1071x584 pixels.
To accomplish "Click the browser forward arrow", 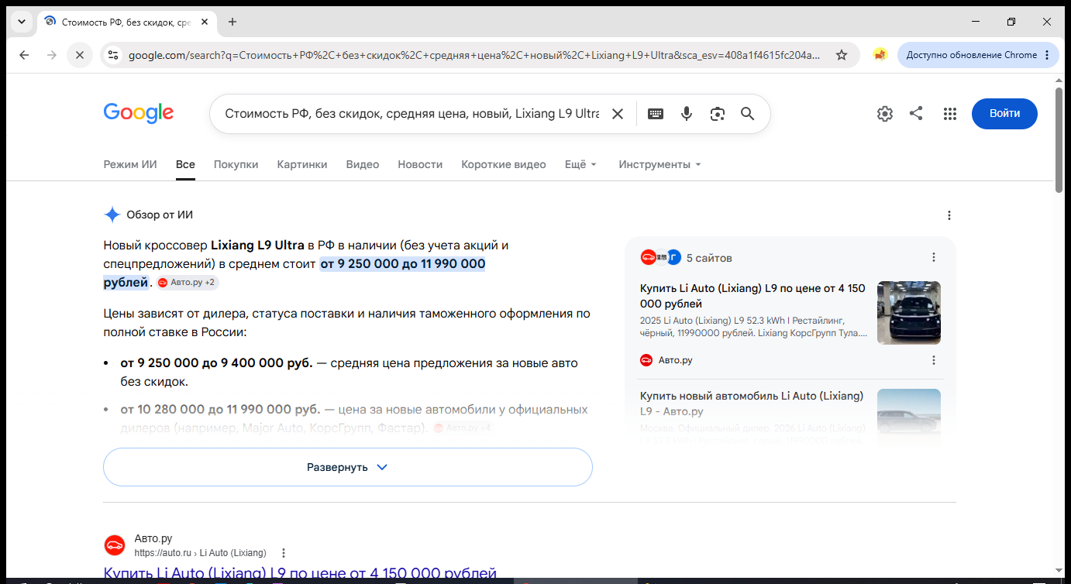I will [x=52, y=55].
